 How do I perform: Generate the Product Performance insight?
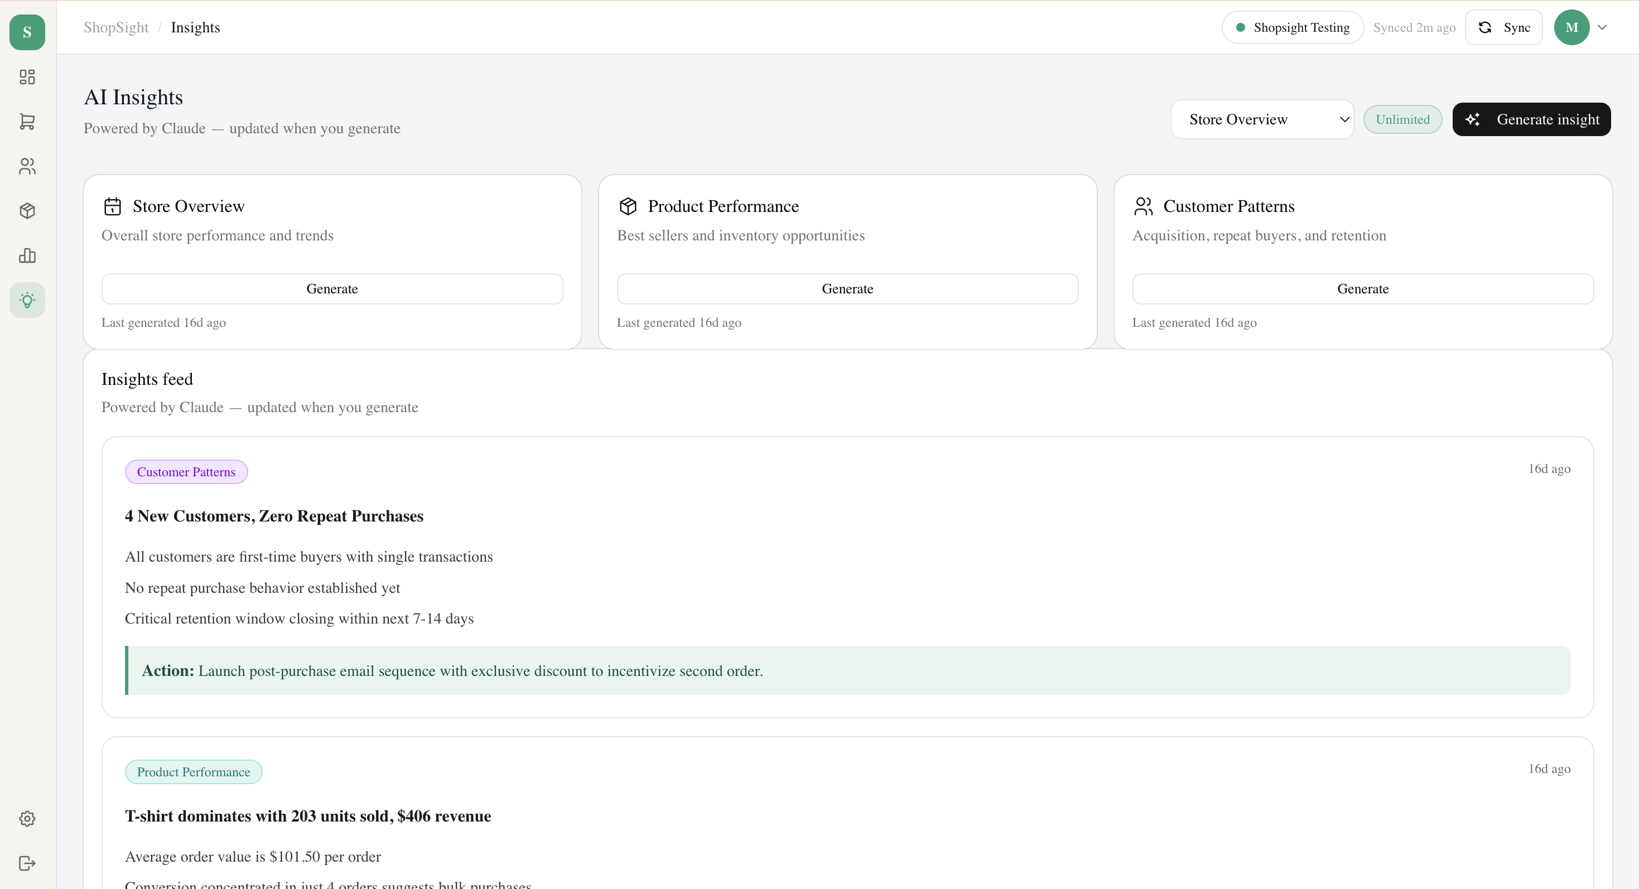pyautogui.click(x=847, y=289)
